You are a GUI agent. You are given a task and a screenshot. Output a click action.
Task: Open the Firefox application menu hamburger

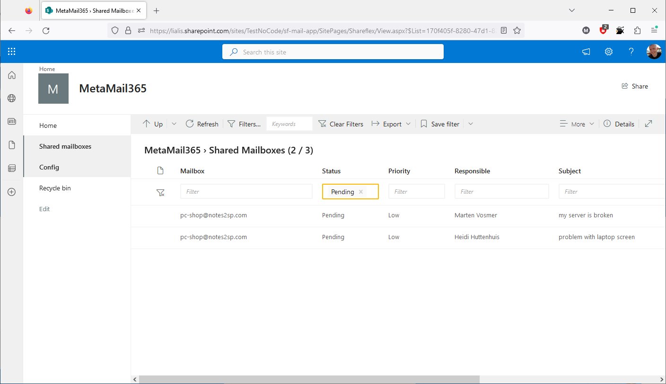pos(654,30)
